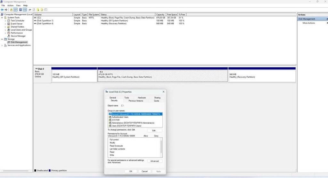Click the Shared Folders icon in tree
This screenshot has height=178, width=328.
[9, 27]
